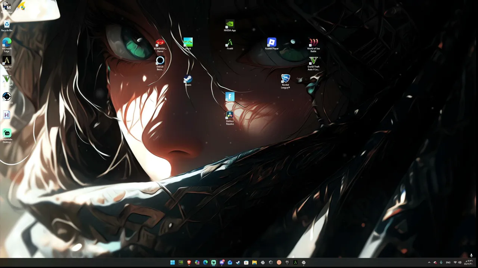478x268 pixels.
Task: Open Microsoft Store from the taskbar
Action: coord(246,262)
